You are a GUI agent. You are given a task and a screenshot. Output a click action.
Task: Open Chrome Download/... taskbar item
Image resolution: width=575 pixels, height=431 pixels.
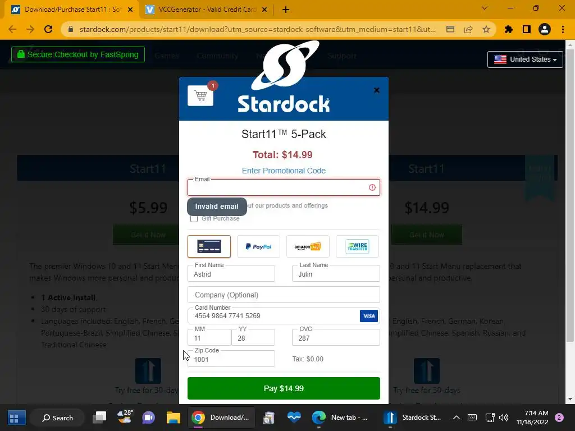[x=221, y=418]
